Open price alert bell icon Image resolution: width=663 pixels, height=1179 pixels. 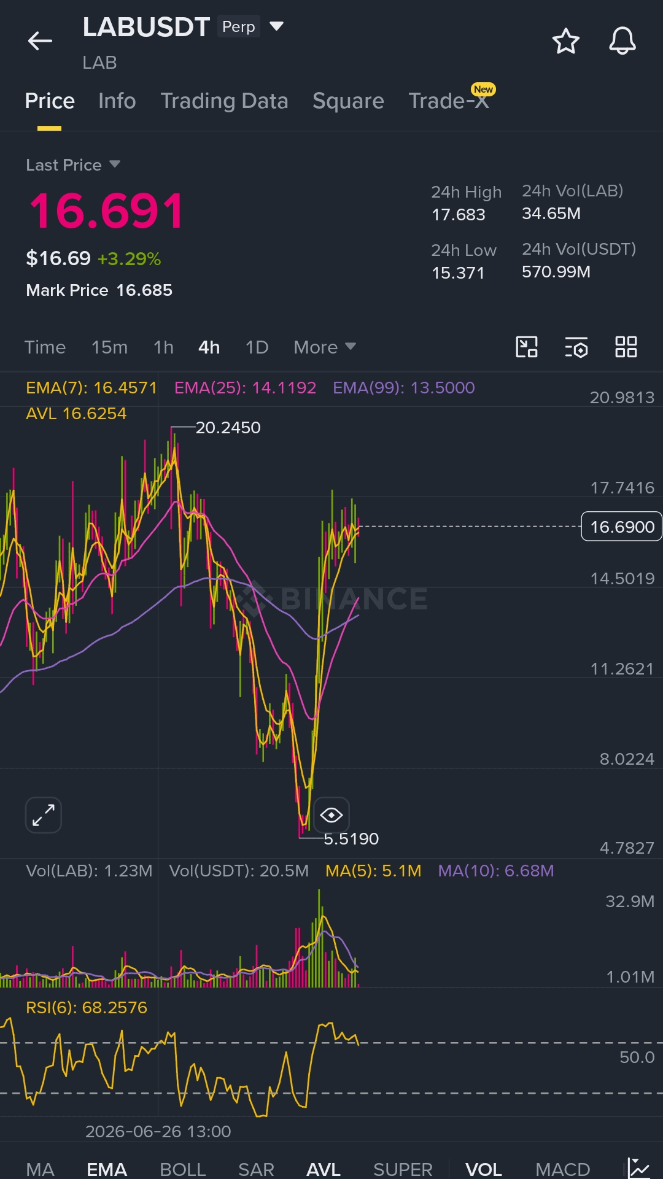click(x=622, y=41)
